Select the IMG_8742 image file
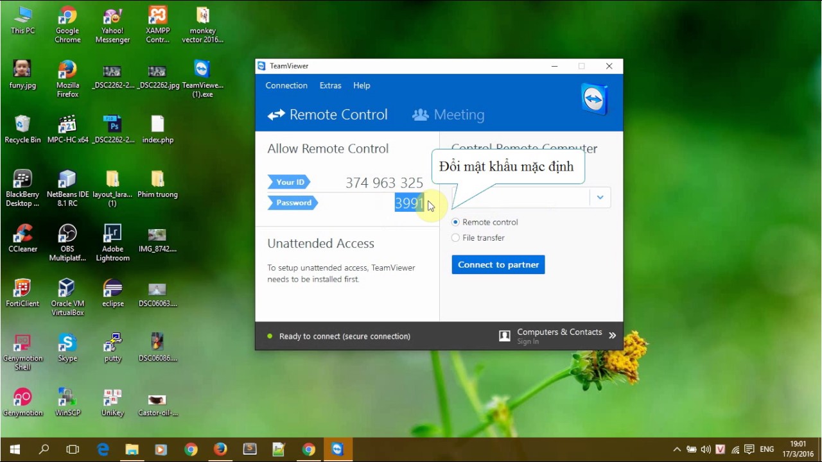The height and width of the screenshot is (462, 822). tap(158, 239)
